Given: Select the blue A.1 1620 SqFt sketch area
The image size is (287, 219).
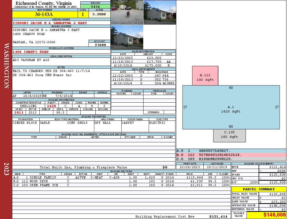Looking at the screenshot, I should point(231,107).
